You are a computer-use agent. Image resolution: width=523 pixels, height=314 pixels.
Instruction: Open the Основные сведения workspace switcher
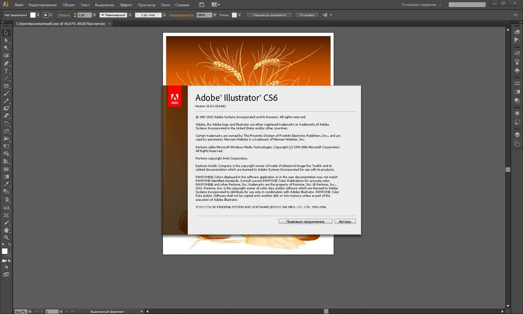[x=421, y=5]
